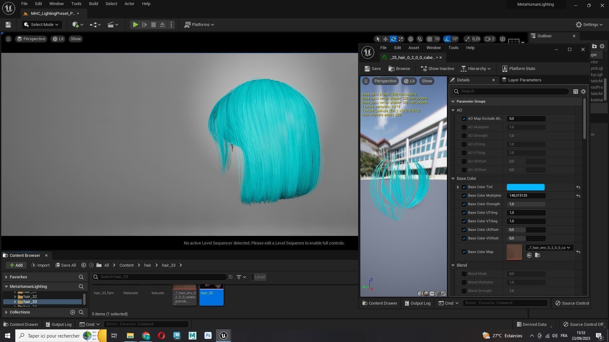Open Opera browser from the taskbar
609x342 pixels.
[161, 336]
